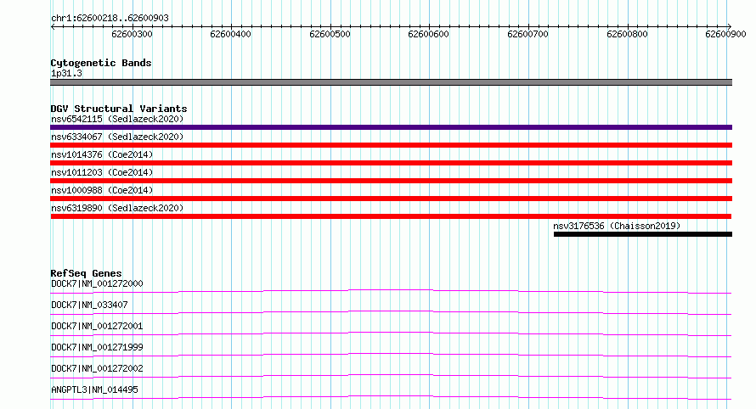
Task: Open transcript ANGPTL3|NM_014495 label
Action: point(94,389)
